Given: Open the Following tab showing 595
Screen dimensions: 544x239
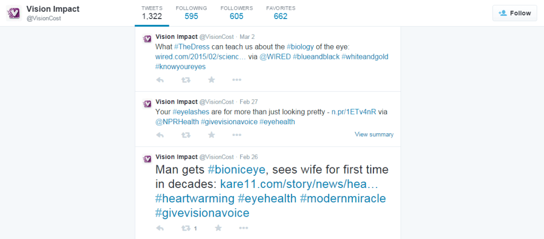Looking at the screenshot, I should tap(191, 13).
